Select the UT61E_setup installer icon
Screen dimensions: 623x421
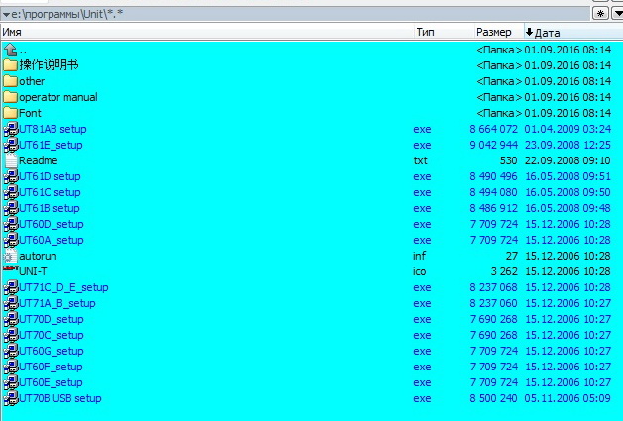[11, 145]
